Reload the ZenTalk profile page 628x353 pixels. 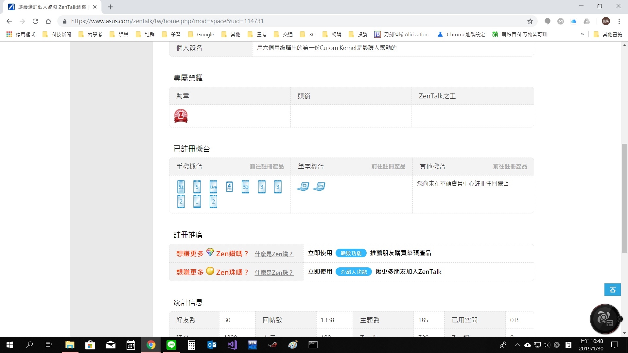point(35,21)
